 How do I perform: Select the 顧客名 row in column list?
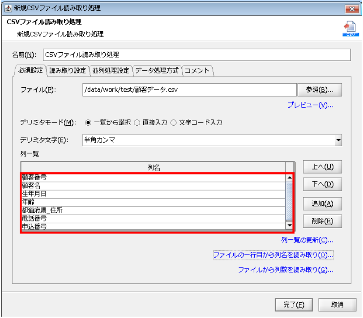(x=152, y=186)
